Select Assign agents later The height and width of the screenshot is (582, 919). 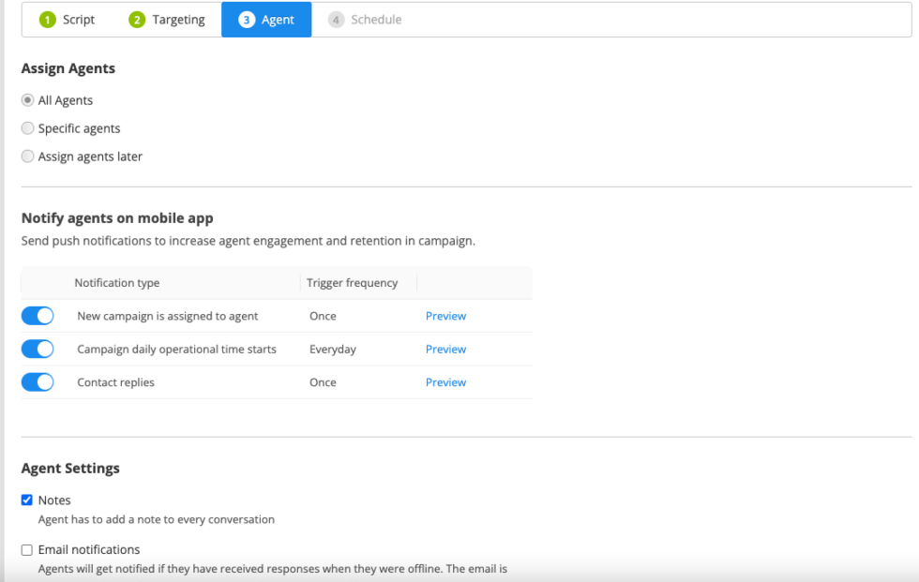tap(27, 157)
